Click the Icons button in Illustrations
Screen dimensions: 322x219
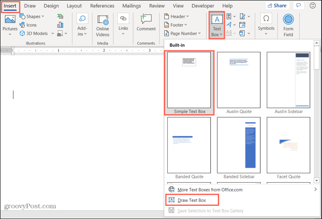pyautogui.click(x=28, y=25)
